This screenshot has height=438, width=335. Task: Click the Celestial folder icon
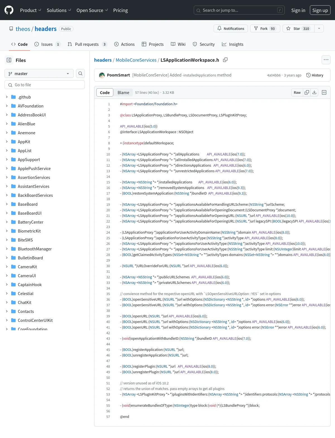pyautogui.click(x=13, y=293)
